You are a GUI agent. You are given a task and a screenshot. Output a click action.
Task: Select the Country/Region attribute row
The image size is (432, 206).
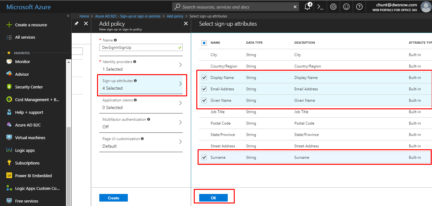pyautogui.click(x=315, y=66)
